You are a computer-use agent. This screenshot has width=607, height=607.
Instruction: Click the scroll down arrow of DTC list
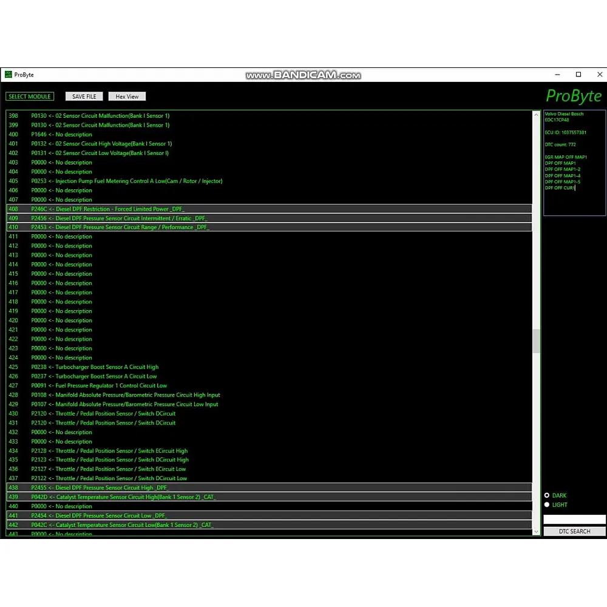(x=536, y=532)
